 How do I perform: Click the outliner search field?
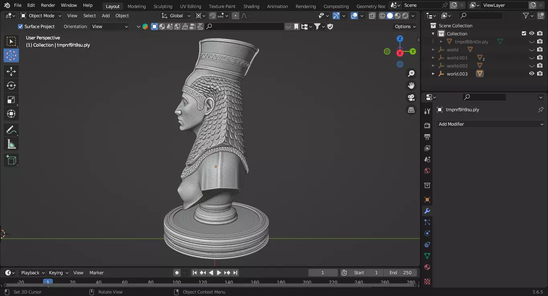481,16
